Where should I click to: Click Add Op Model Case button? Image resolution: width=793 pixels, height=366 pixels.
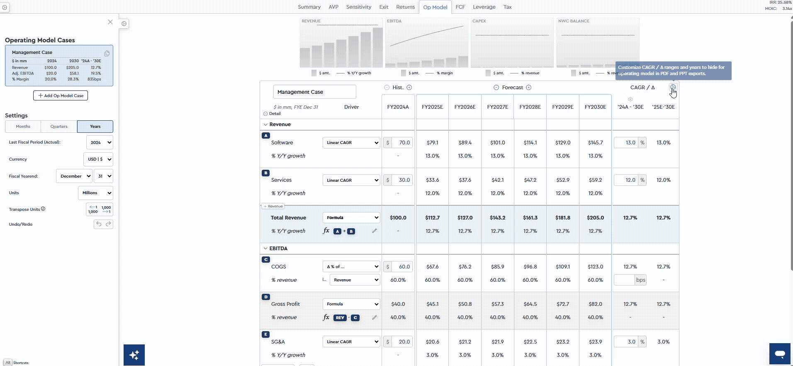tap(61, 95)
